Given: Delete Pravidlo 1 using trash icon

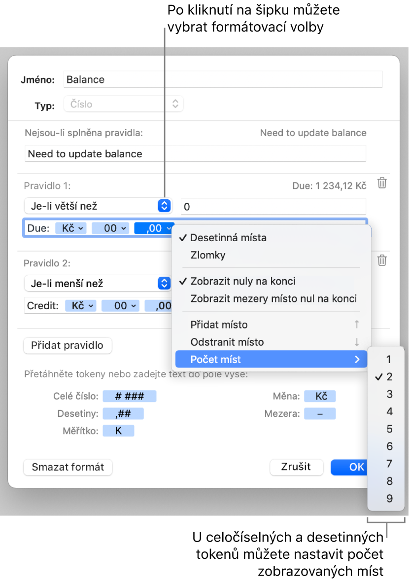Looking at the screenshot, I should click(x=382, y=183).
